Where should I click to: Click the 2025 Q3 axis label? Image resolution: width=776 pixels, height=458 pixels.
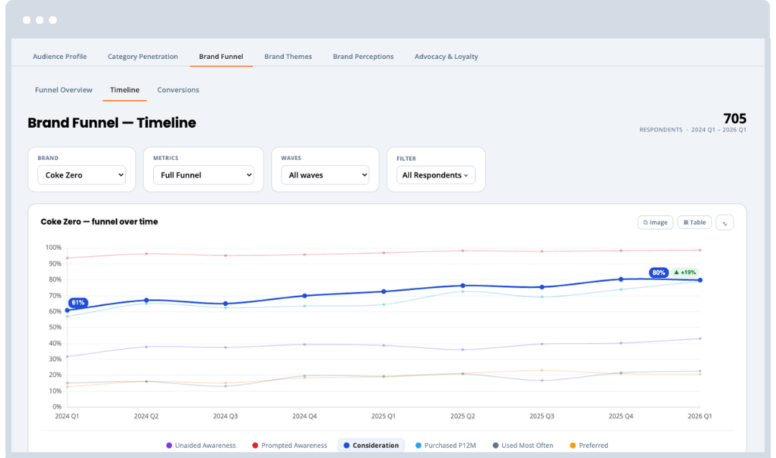[x=542, y=416]
